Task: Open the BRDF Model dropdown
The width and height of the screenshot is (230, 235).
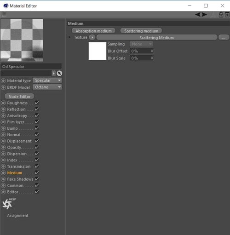Action: point(47,87)
